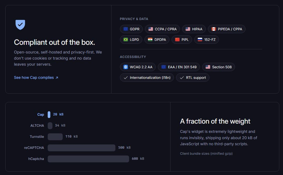Select the CCPA / CPRA badge

tap(162, 29)
